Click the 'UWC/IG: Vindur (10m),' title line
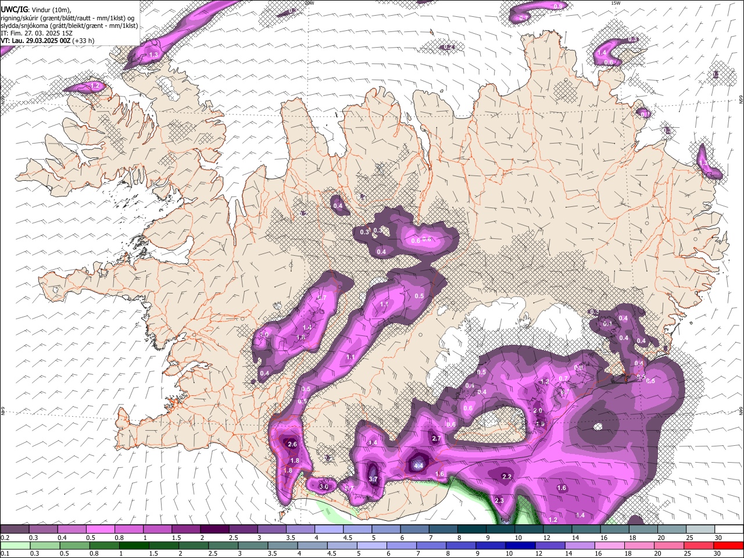The width and height of the screenshot is (744, 558). point(36,9)
